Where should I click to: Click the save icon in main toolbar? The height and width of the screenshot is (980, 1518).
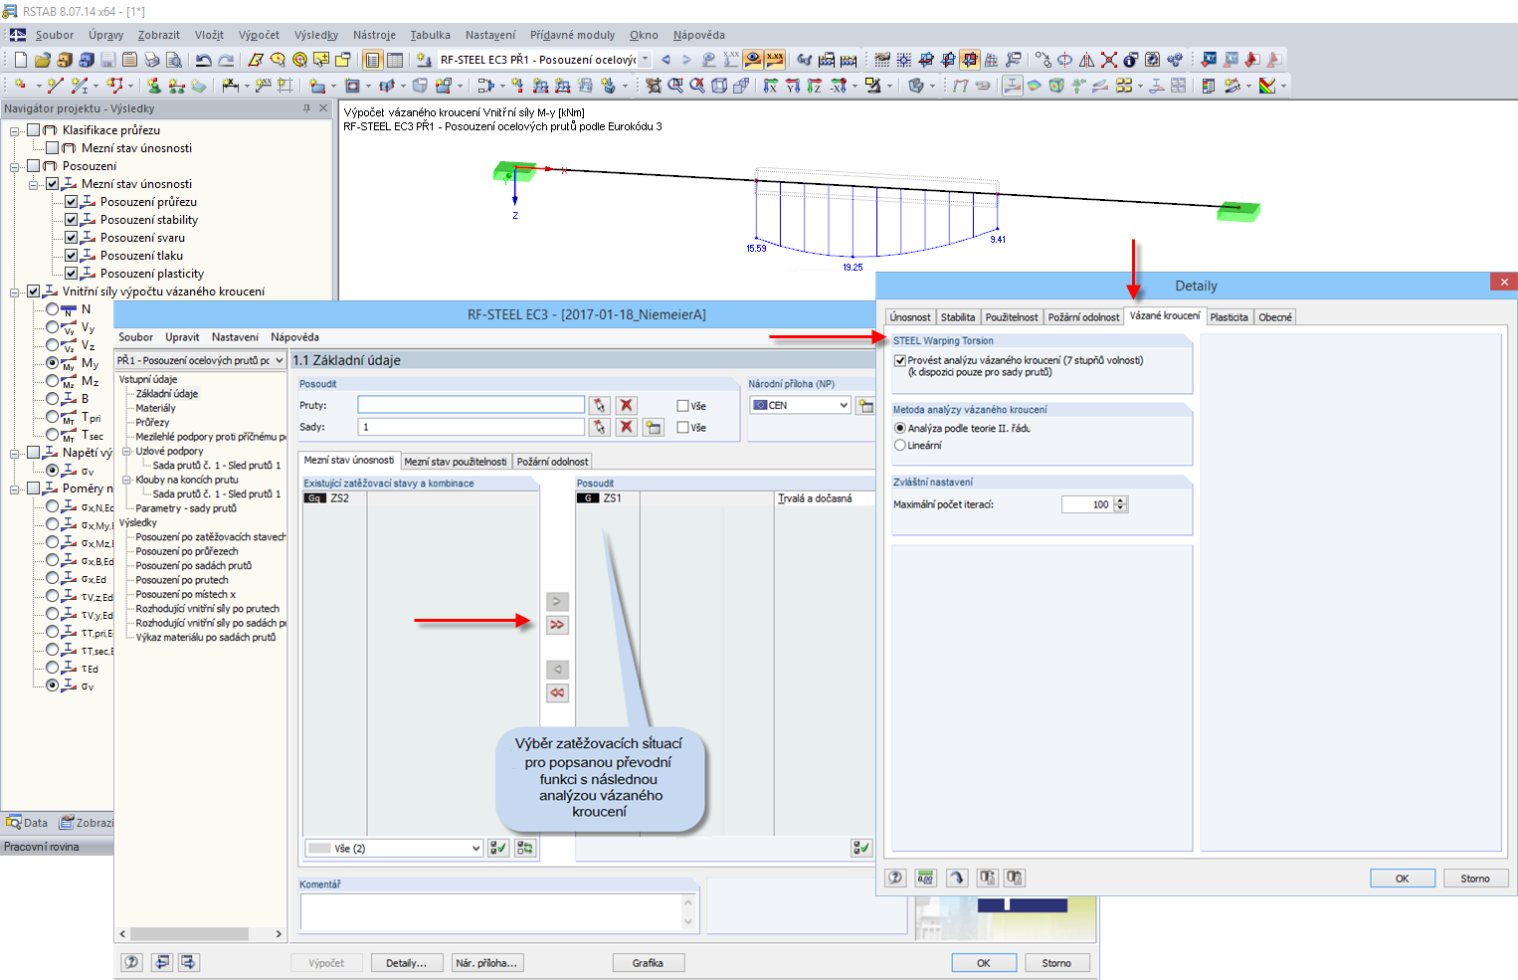[x=107, y=60]
